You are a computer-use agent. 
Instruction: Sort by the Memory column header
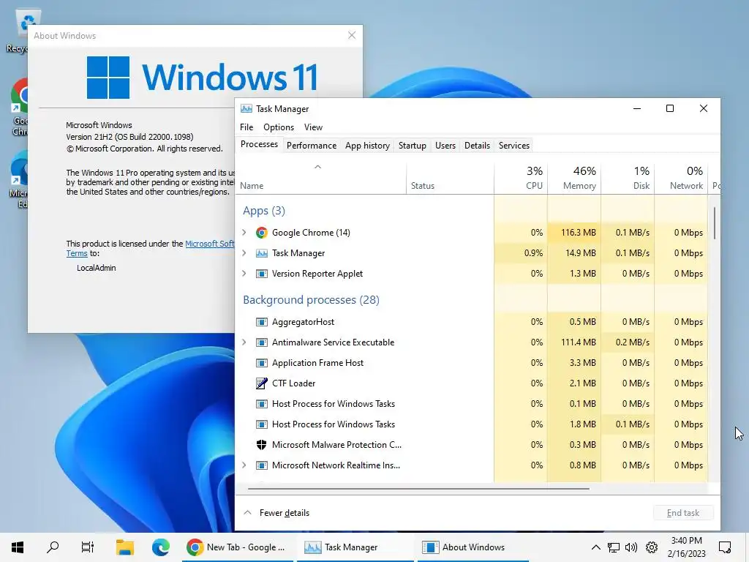(574, 179)
